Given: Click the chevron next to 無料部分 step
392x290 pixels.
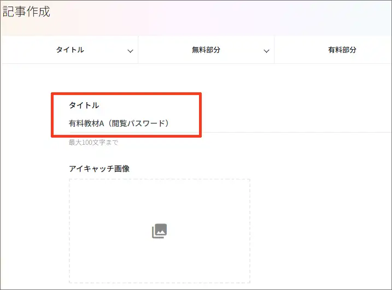Looking at the screenshot, I should [x=267, y=51].
